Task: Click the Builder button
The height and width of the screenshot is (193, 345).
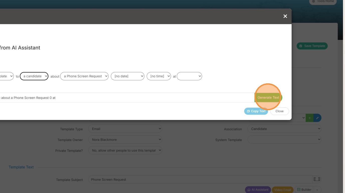Action: 304,190
